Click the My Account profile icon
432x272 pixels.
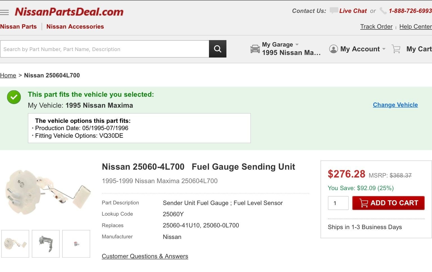pyautogui.click(x=333, y=49)
